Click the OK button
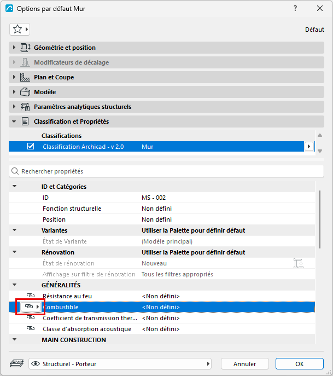 300,364
